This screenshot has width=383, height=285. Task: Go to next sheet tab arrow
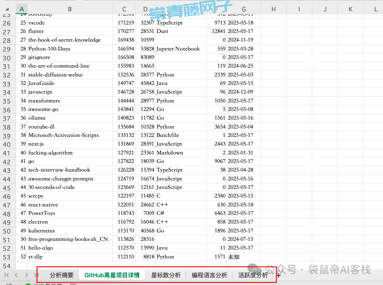tap(27, 275)
